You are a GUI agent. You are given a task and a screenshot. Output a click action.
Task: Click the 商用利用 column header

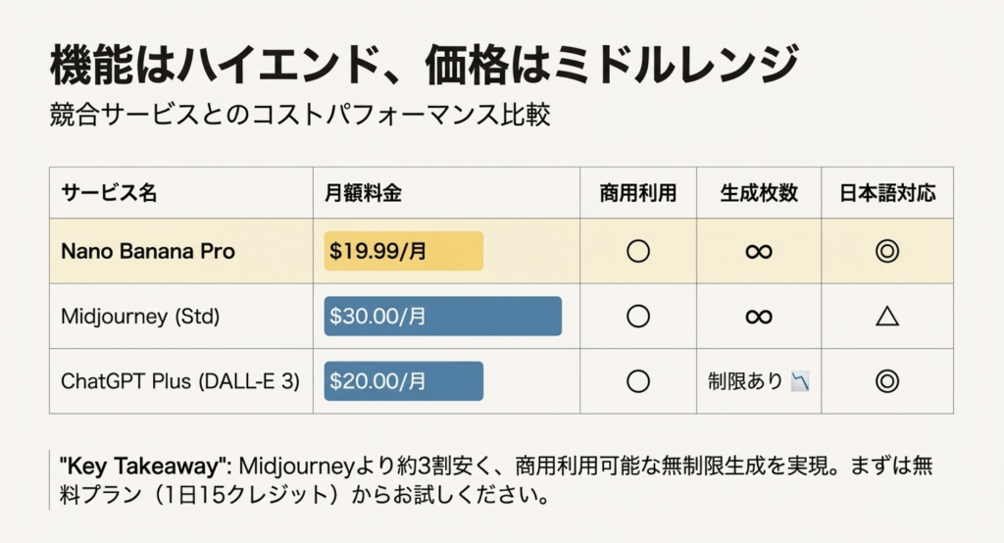click(x=638, y=193)
